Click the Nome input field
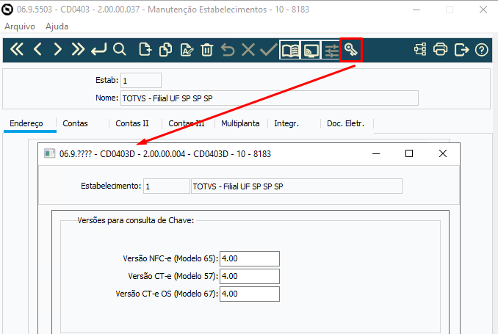This screenshot has height=334, width=498. click(x=270, y=98)
